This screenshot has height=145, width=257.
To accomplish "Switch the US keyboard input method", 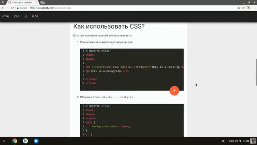I will [247, 141].
